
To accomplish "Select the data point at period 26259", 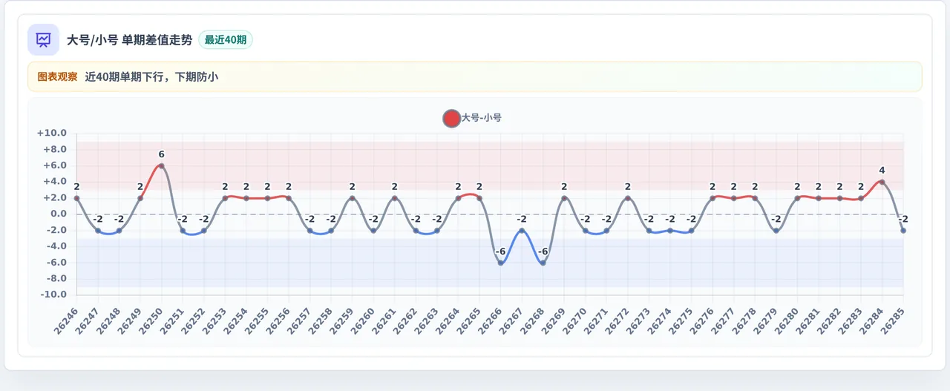I will [x=352, y=198].
